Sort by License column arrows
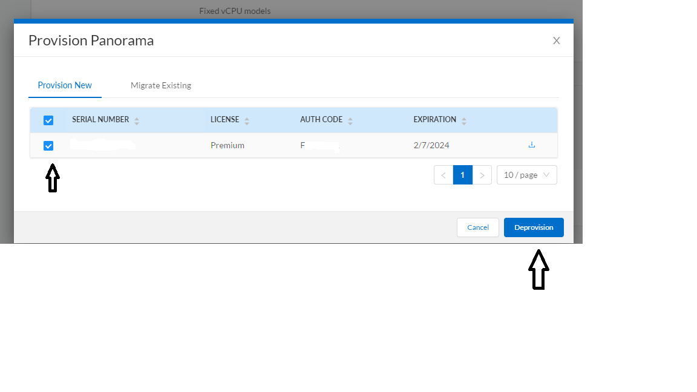 point(247,122)
